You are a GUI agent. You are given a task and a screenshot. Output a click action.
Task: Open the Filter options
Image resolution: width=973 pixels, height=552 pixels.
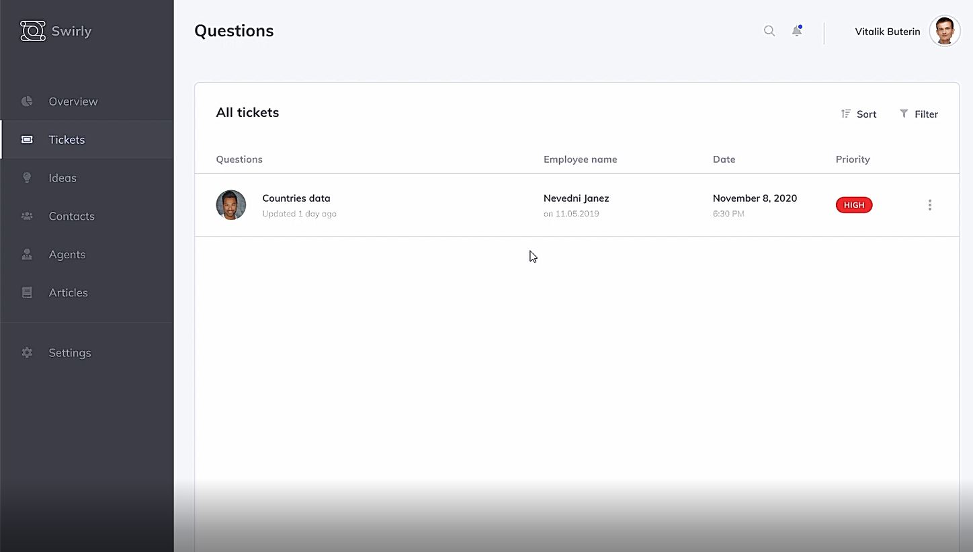tap(919, 114)
